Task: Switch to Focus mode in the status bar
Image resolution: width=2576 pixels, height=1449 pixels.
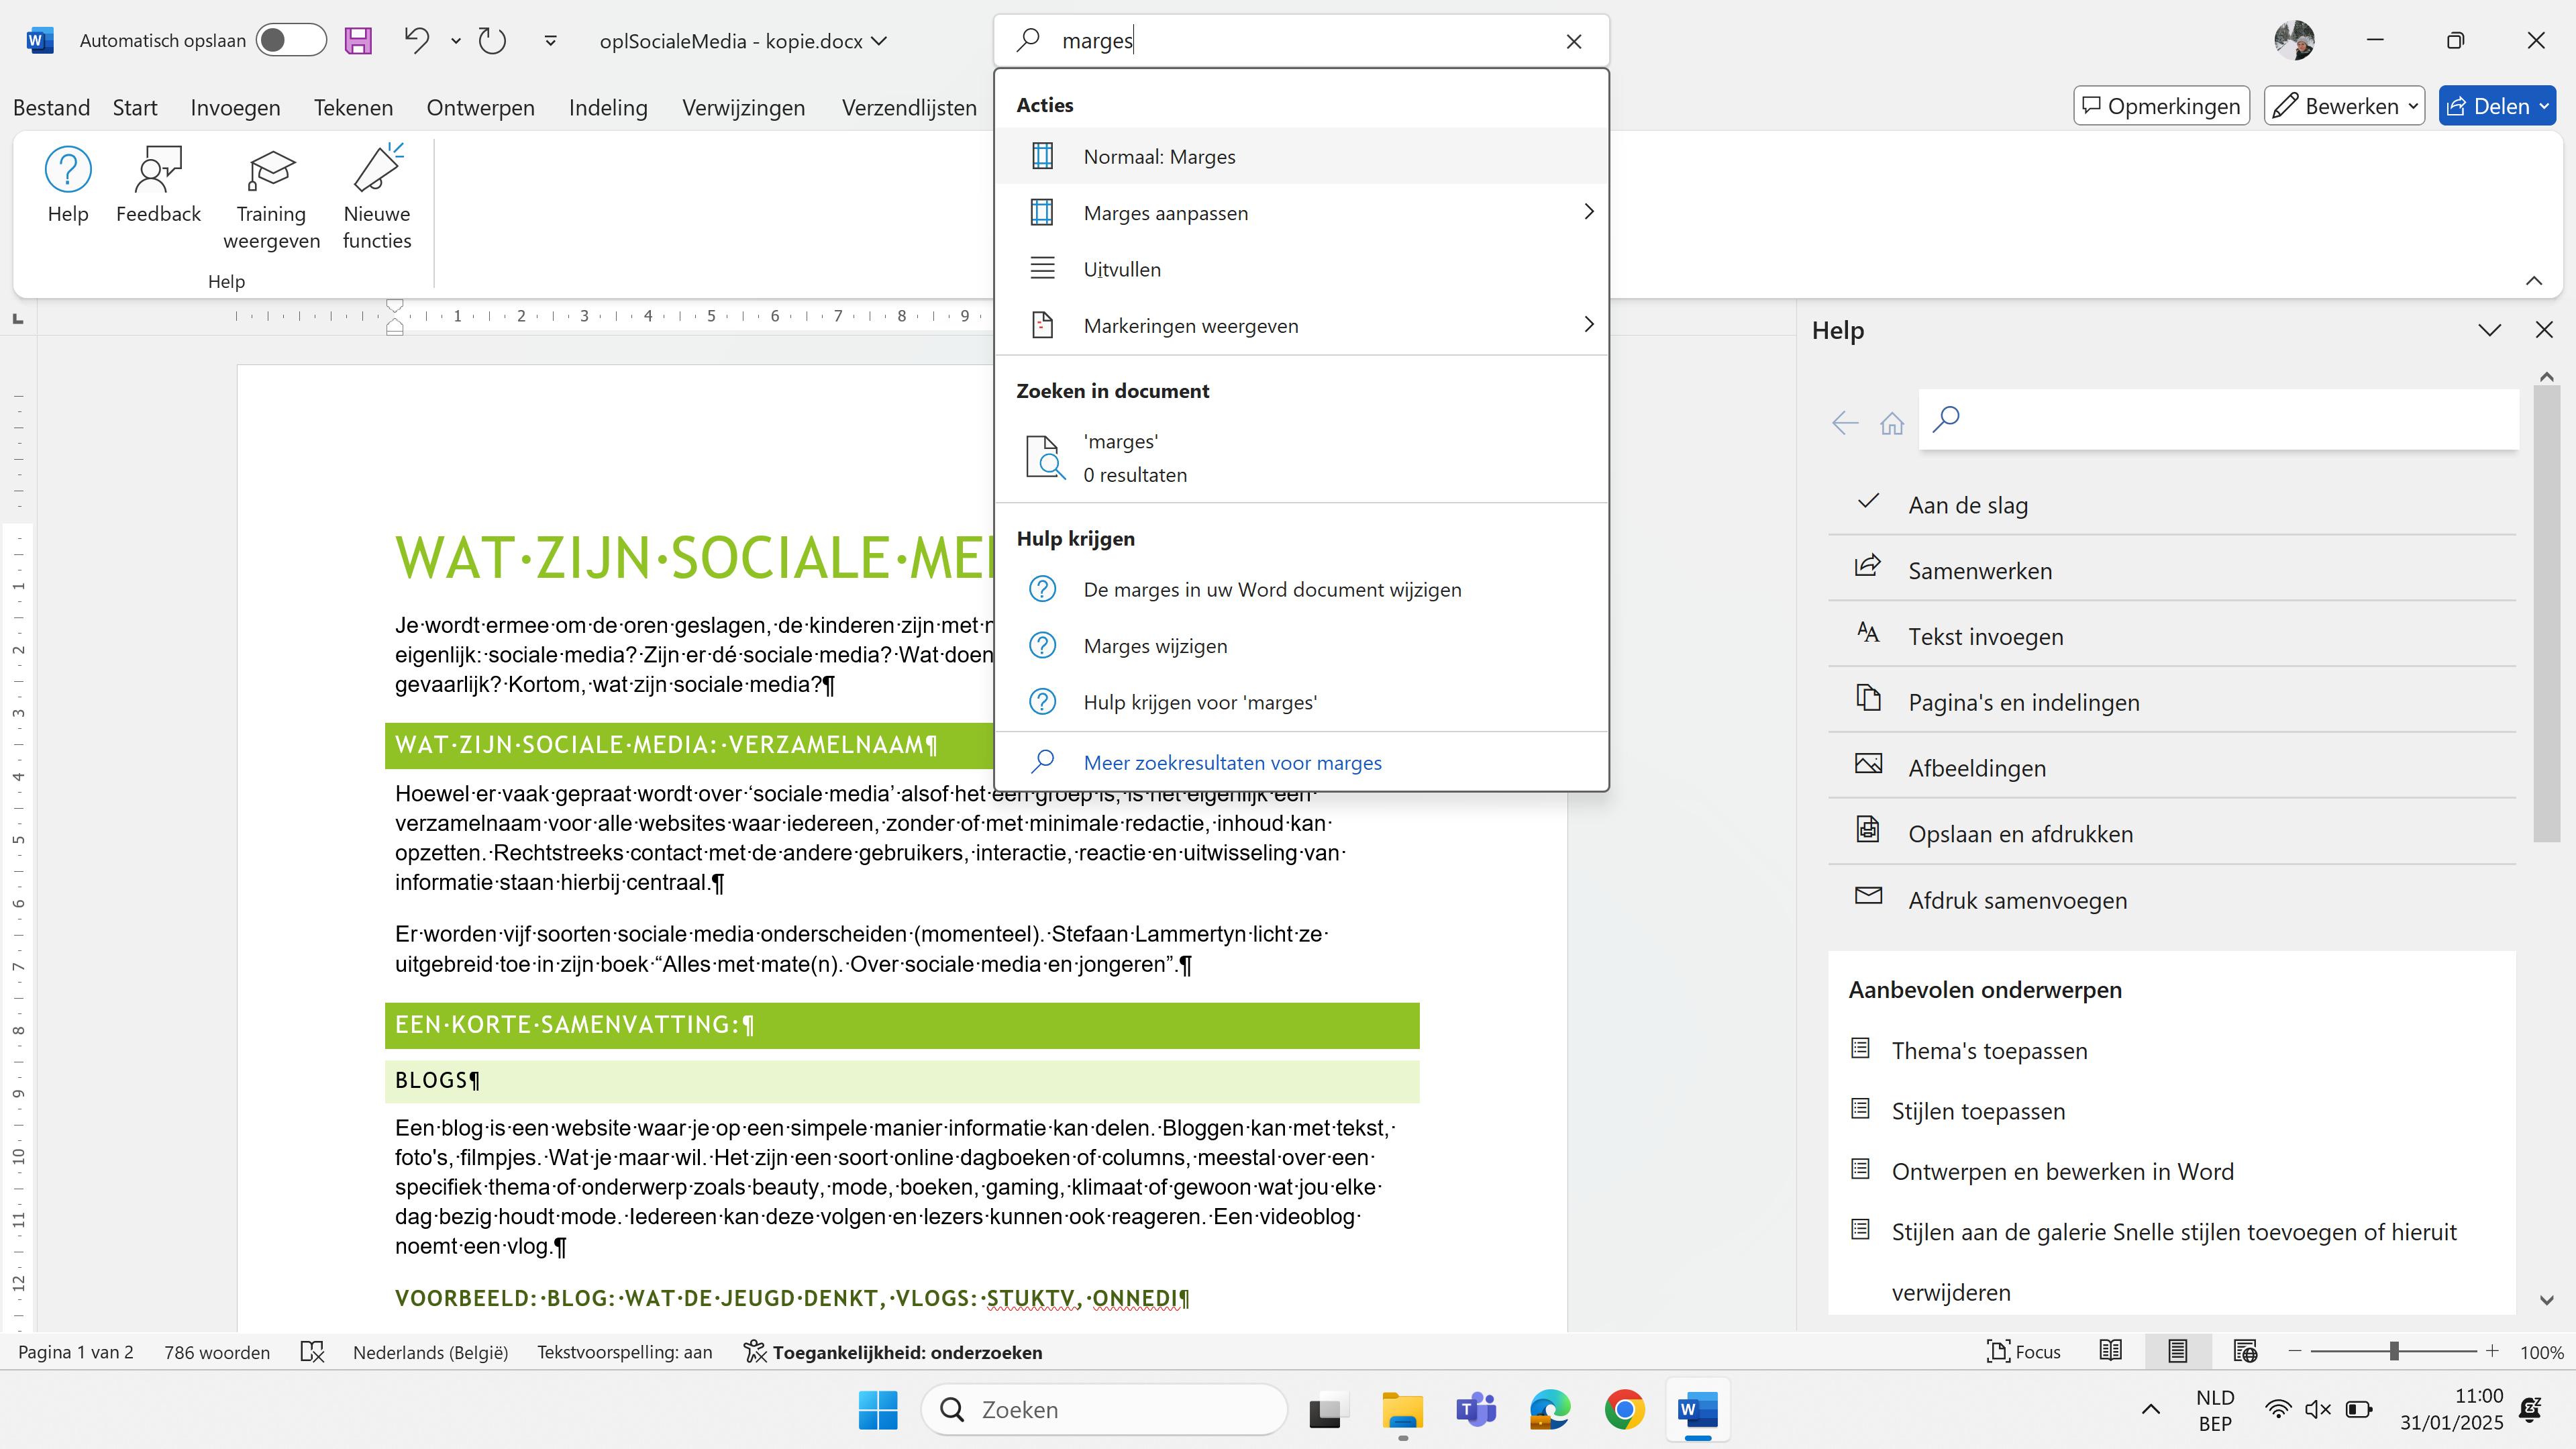Action: click(2024, 1352)
